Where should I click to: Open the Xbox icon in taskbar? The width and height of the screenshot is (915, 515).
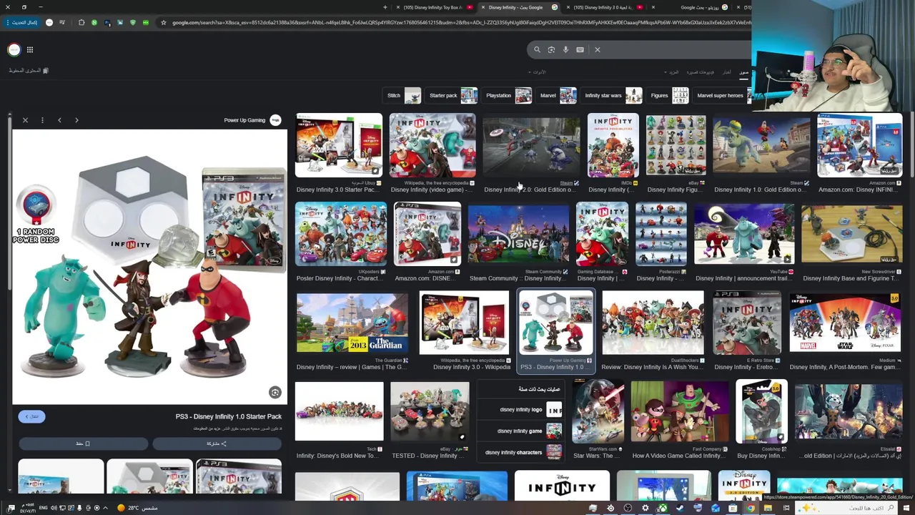663,508
